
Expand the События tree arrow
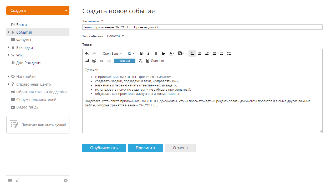(x=9, y=32)
